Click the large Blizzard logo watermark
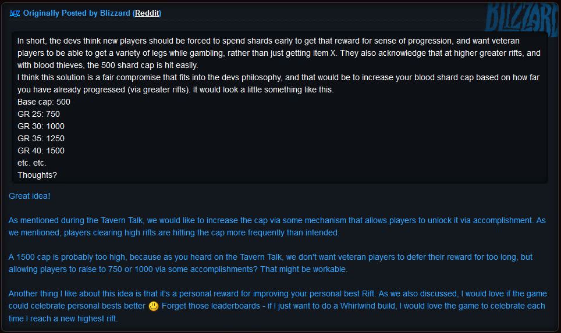The image size is (561, 333). (x=522, y=19)
